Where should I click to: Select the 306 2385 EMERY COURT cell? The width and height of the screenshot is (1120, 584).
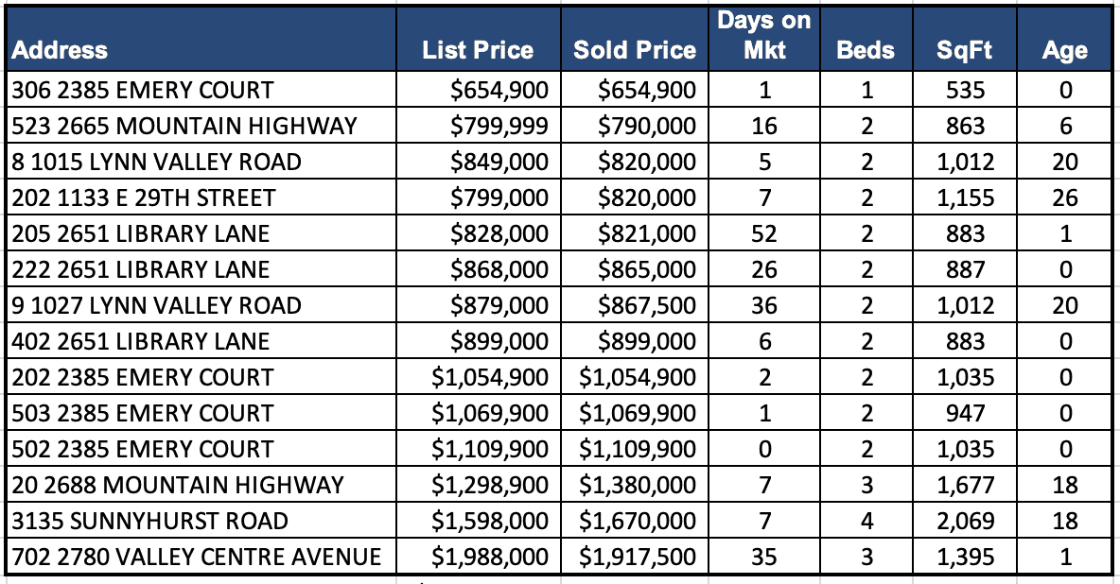click(x=143, y=91)
